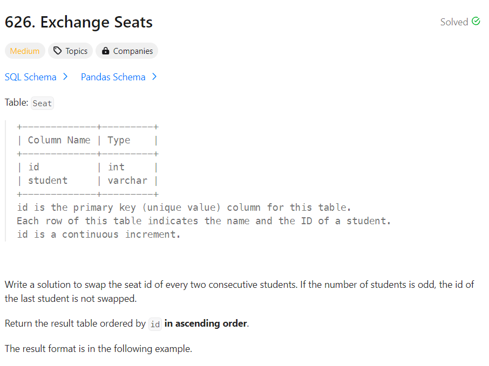Click the lock icon beside Companies
489x366 pixels.
pos(105,51)
